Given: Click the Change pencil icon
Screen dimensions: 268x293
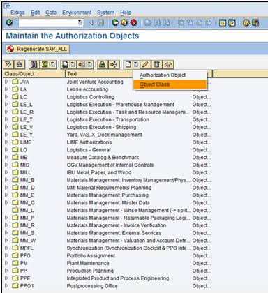Looking at the screenshot, I should [x=145, y=64].
